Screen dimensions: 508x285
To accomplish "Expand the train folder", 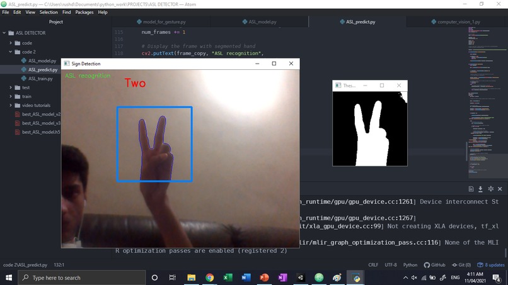I will click(11, 96).
